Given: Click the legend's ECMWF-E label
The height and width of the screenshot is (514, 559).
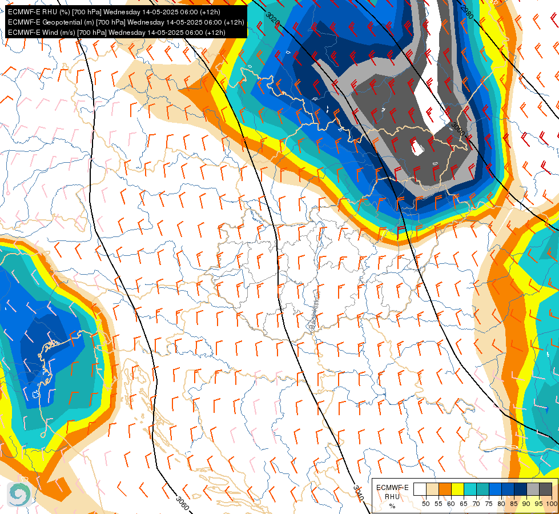Looking at the screenshot, I should pyautogui.click(x=392, y=488).
